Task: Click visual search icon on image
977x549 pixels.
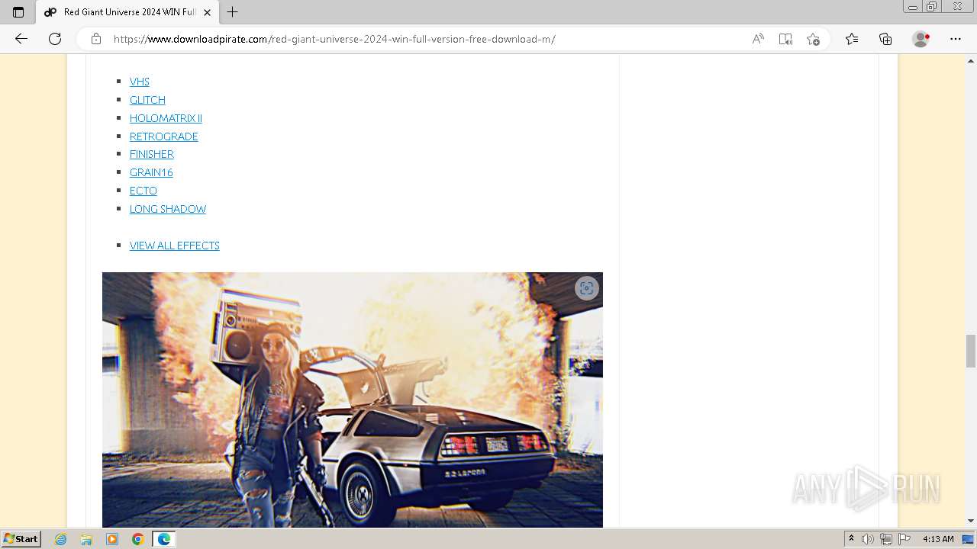Action: pos(586,288)
